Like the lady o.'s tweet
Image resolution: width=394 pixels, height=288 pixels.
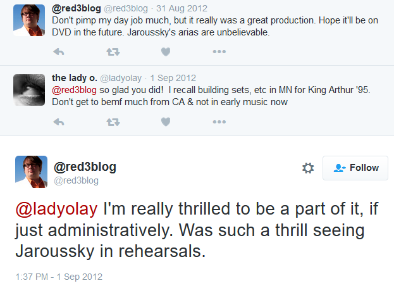point(166,122)
